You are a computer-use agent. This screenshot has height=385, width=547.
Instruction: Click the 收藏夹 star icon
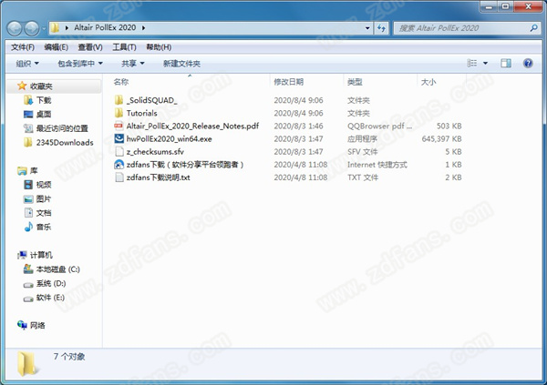pyautogui.click(x=22, y=86)
